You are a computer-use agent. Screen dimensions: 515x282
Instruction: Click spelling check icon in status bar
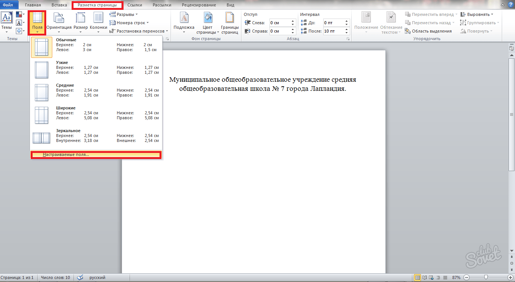80,277
